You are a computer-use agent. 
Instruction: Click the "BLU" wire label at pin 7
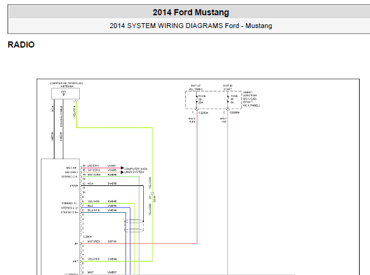tap(90, 206)
